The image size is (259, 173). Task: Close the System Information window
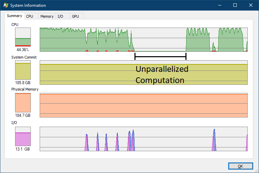coord(251,5)
